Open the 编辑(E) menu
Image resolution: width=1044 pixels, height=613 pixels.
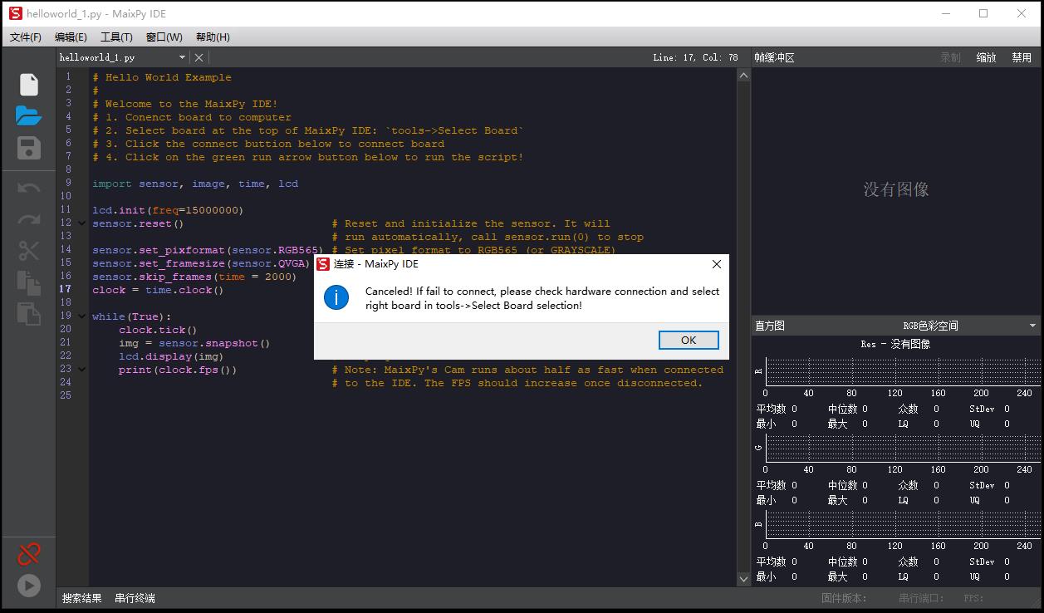[x=71, y=37]
